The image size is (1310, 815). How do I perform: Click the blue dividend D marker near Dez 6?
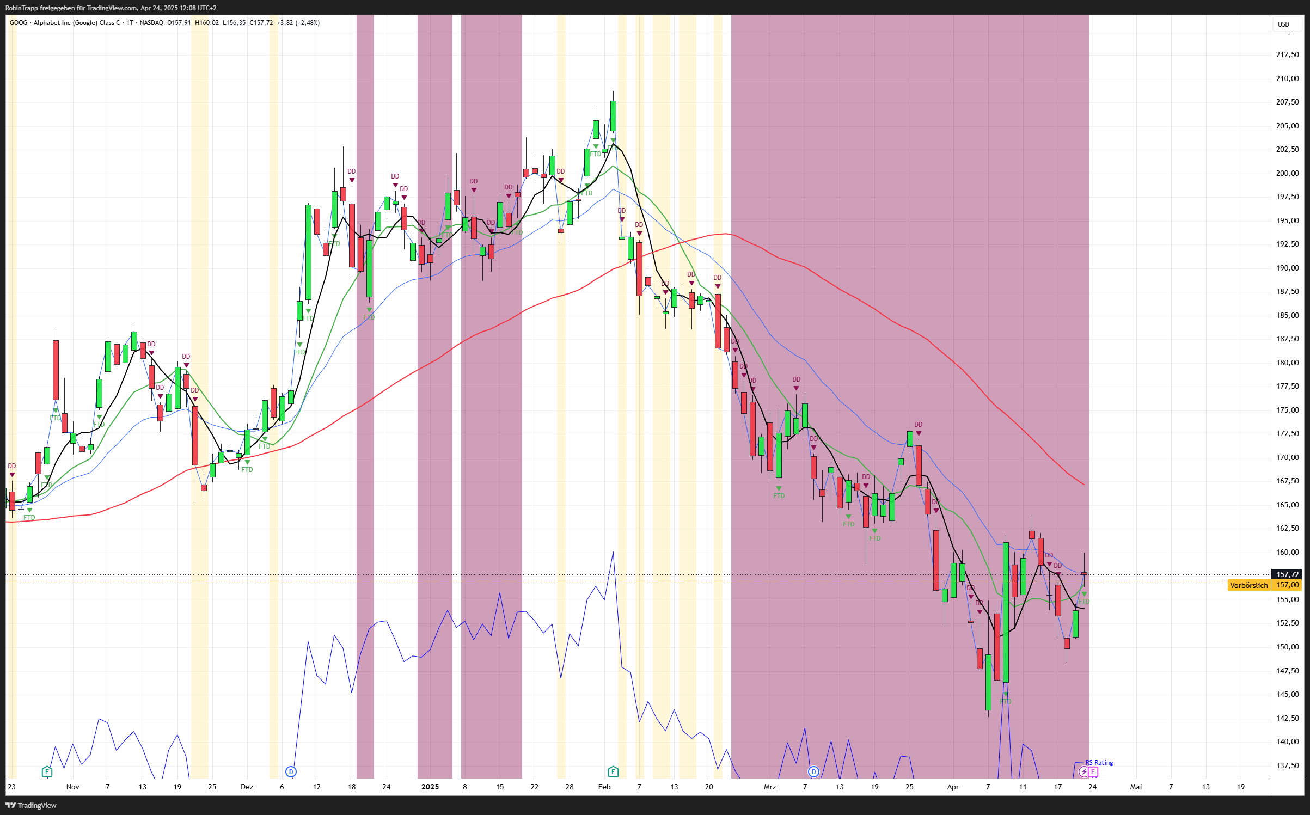291,771
